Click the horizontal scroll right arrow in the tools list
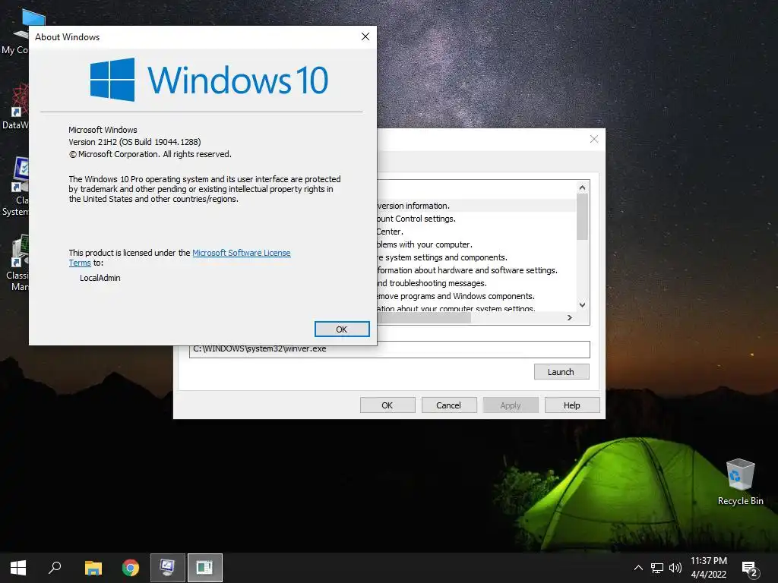778x583 pixels. click(570, 318)
